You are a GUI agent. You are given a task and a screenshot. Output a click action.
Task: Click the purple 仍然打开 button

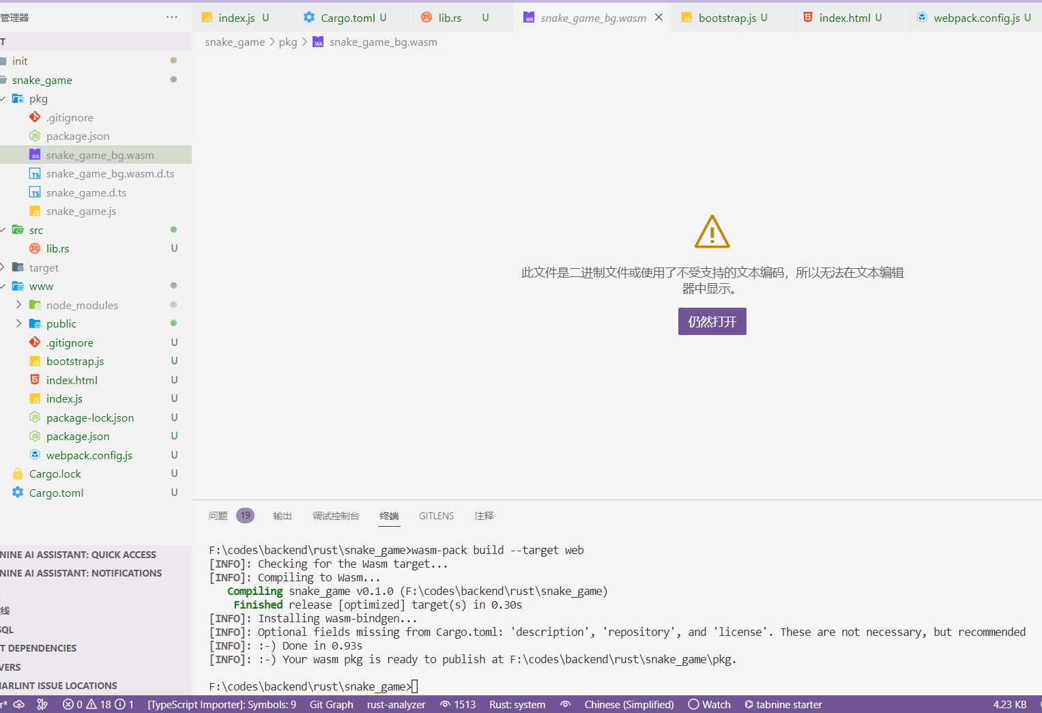coord(712,321)
